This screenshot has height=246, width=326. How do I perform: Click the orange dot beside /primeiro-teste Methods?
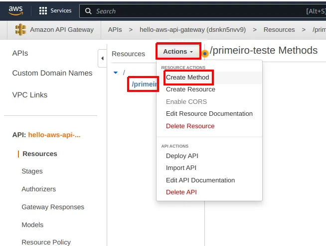(x=205, y=54)
